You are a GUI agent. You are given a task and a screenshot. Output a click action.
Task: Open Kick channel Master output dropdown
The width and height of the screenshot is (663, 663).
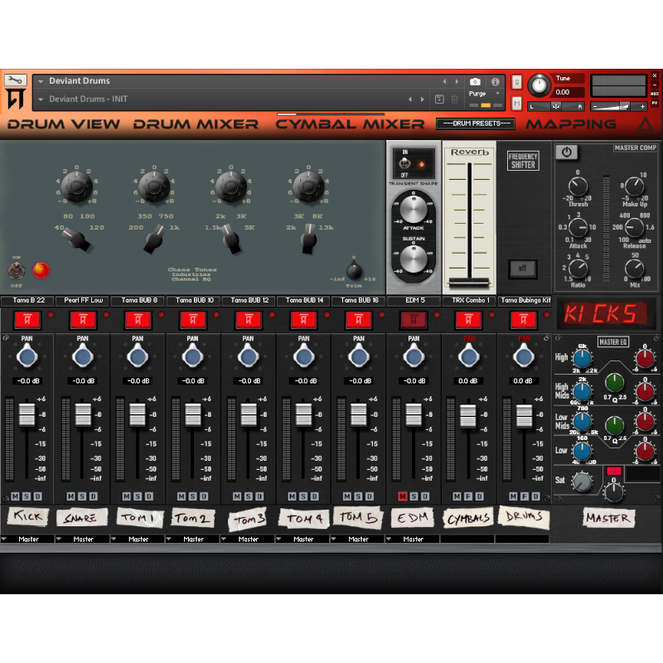click(27, 540)
